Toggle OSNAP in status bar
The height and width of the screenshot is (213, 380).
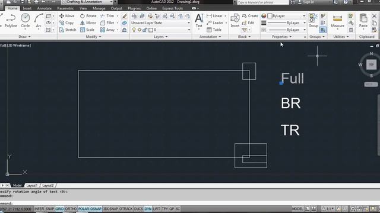point(96,209)
